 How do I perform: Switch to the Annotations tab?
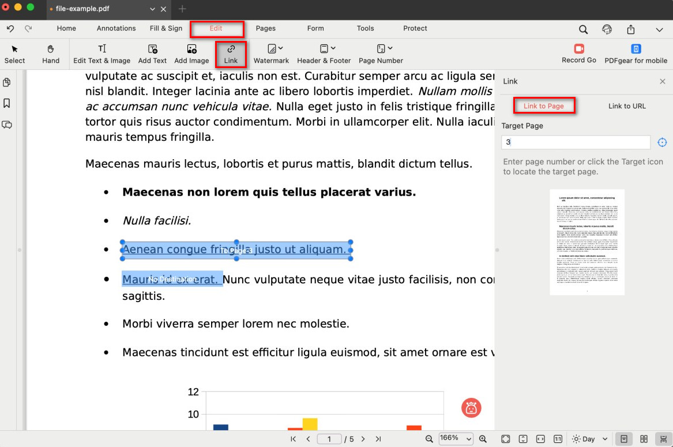pyautogui.click(x=116, y=28)
